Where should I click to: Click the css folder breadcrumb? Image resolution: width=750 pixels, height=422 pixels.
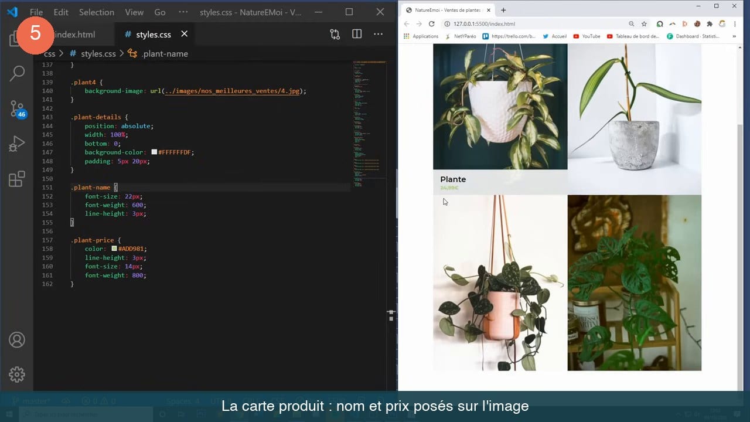click(49, 54)
